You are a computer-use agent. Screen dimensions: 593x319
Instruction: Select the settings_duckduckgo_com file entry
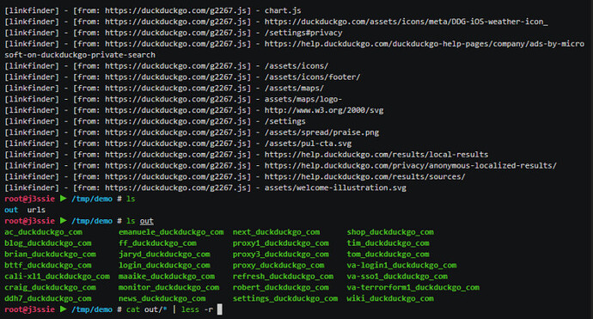[x=285, y=298]
